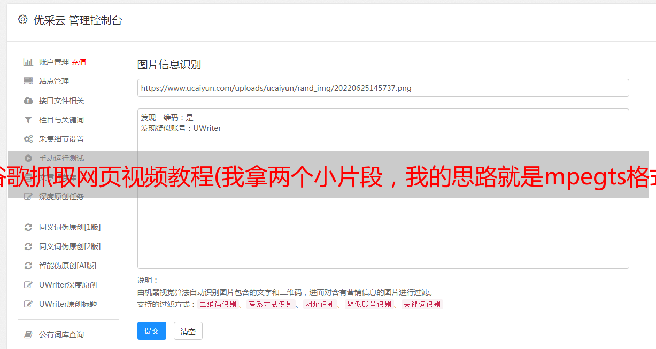Open 账户管理 in sidebar

coord(54,62)
